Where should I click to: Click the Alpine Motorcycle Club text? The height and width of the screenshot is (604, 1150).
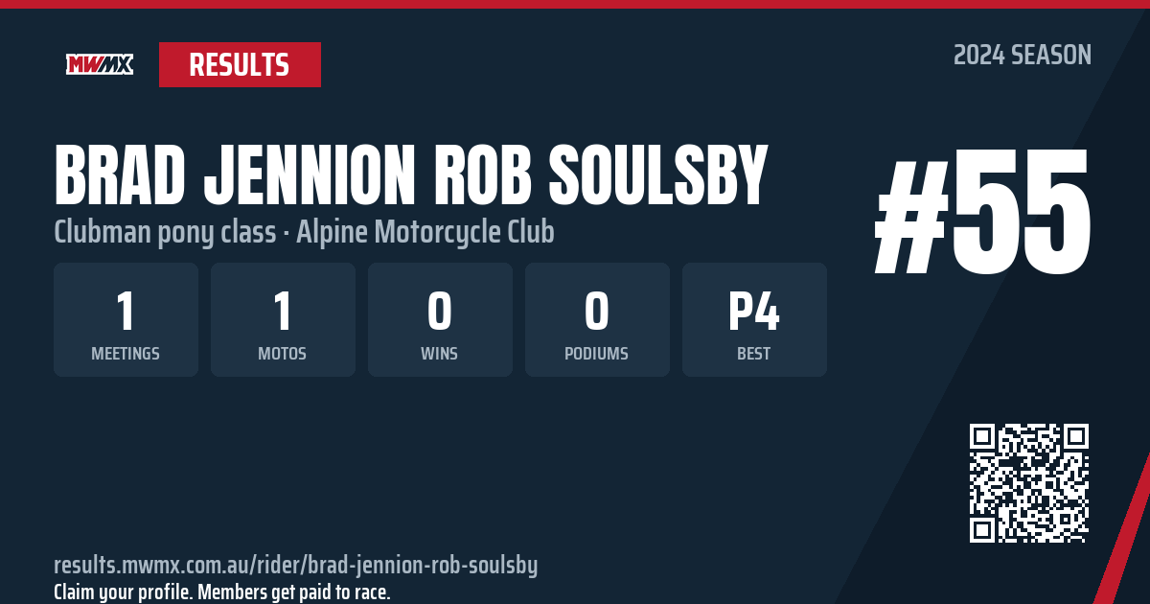coord(425,231)
